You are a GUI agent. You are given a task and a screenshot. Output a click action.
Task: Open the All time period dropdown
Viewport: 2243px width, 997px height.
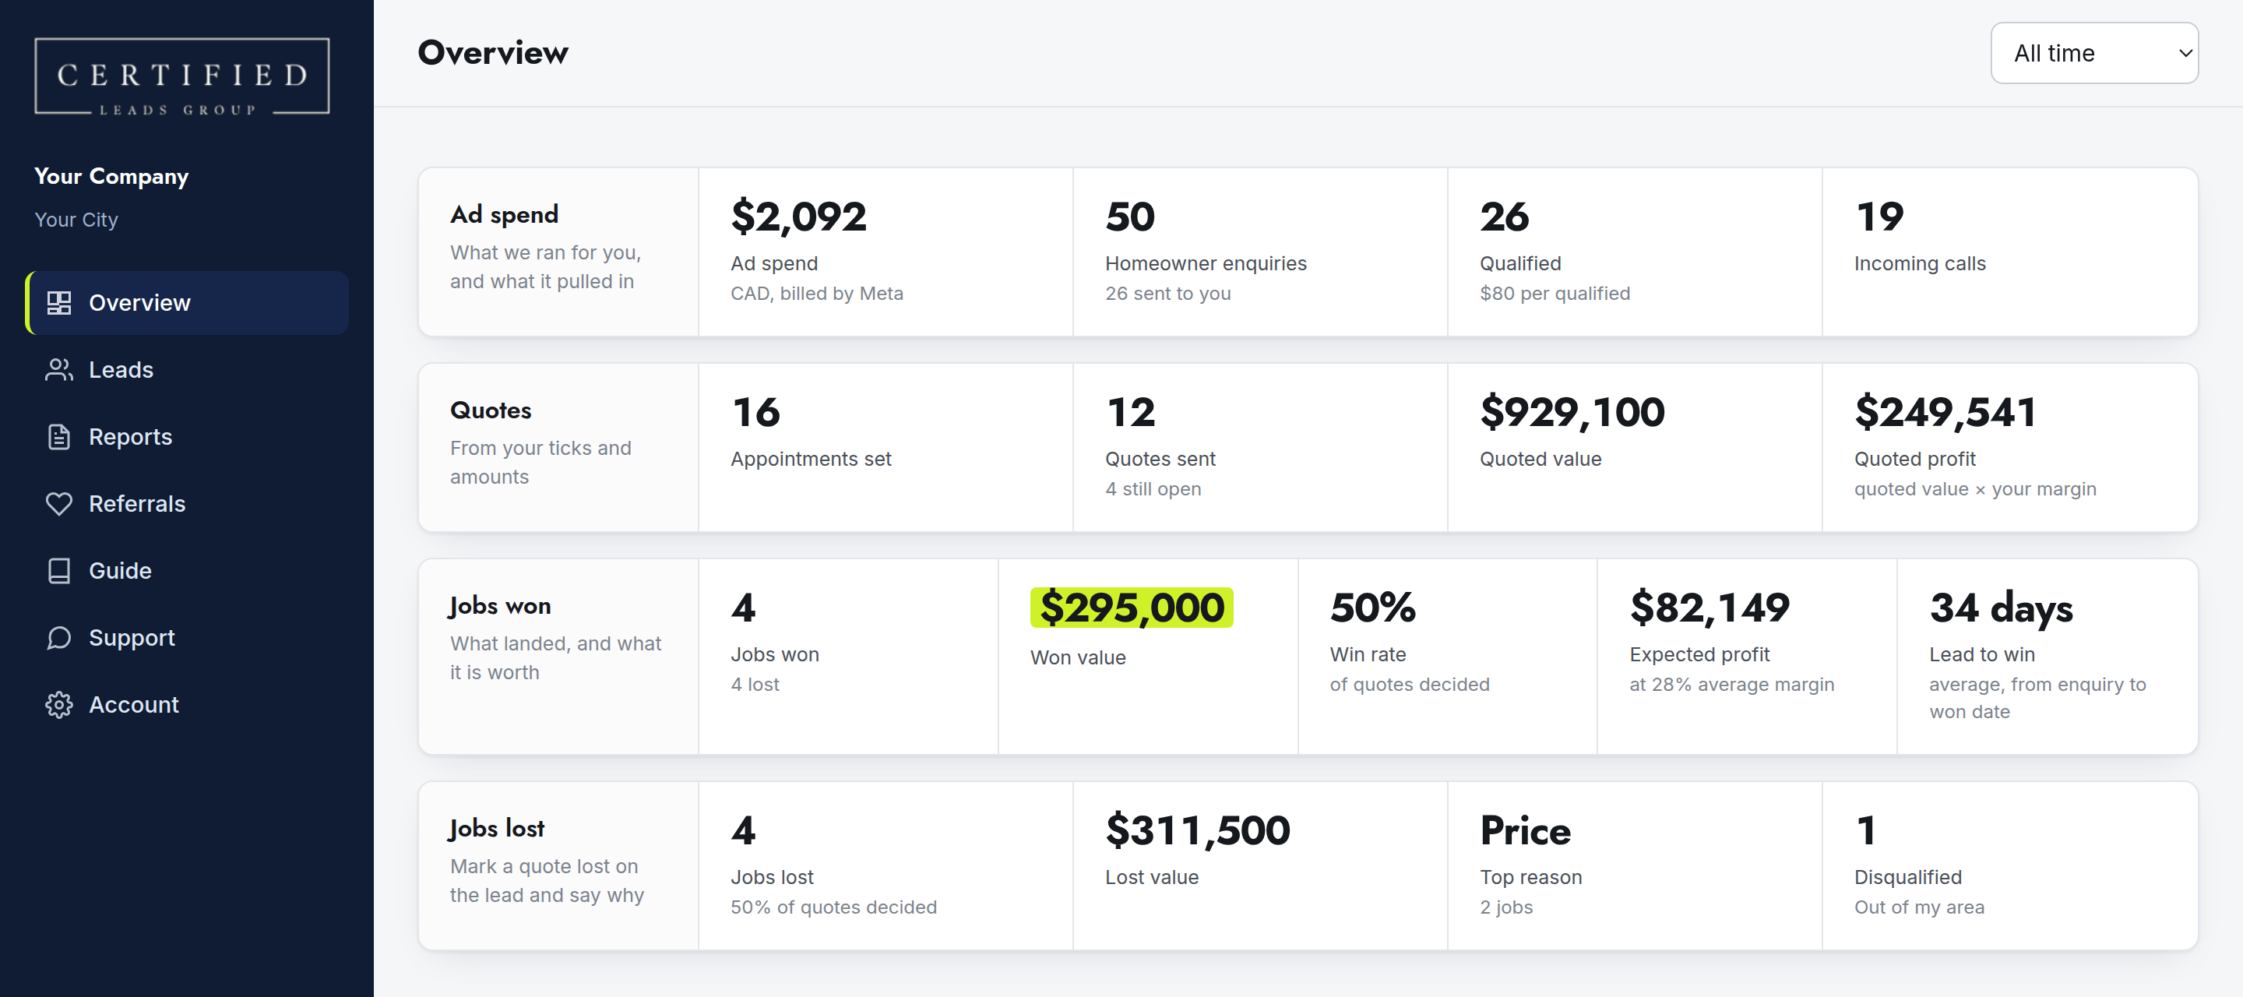[x=2094, y=53]
